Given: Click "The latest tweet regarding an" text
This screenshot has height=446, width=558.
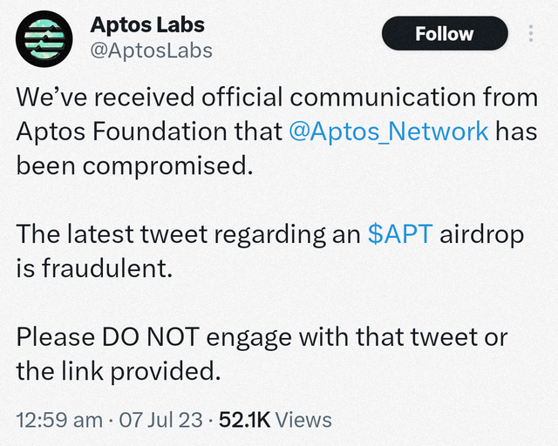Looking at the screenshot, I should point(188,234).
